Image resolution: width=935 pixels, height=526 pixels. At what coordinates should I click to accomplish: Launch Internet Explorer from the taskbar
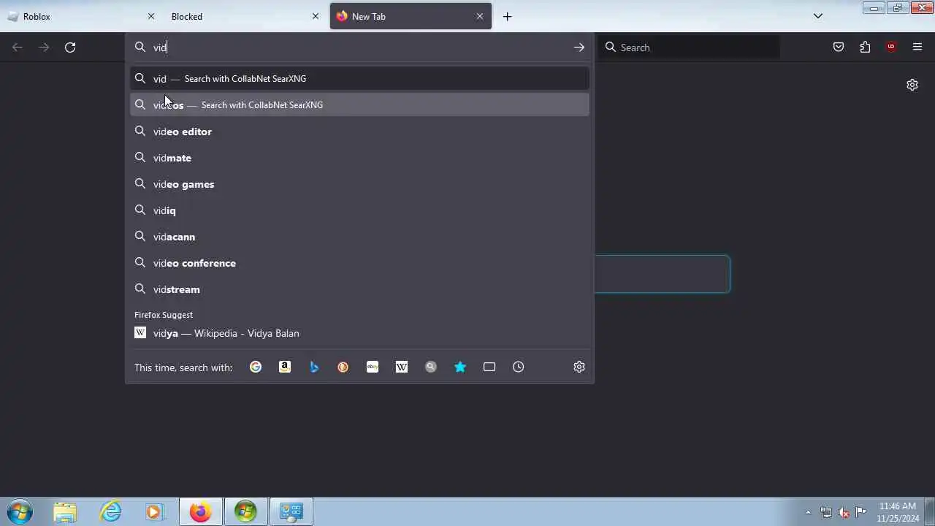click(x=110, y=512)
